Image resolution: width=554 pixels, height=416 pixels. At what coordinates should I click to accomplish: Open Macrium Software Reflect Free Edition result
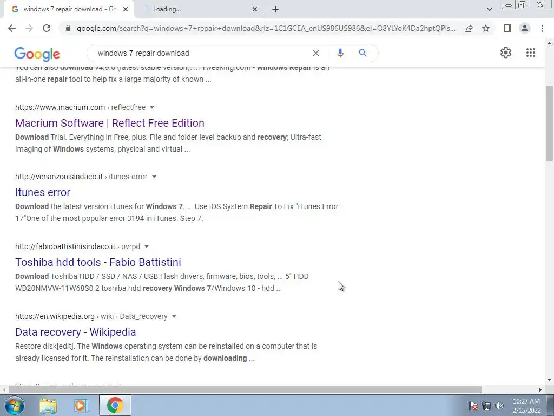click(110, 123)
